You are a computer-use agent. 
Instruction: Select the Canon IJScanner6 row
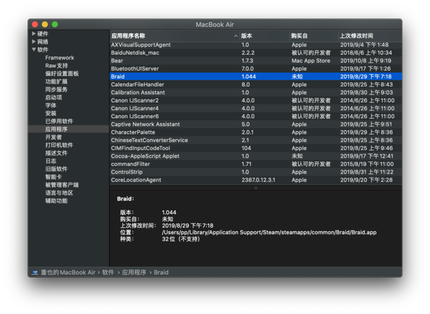256,116
